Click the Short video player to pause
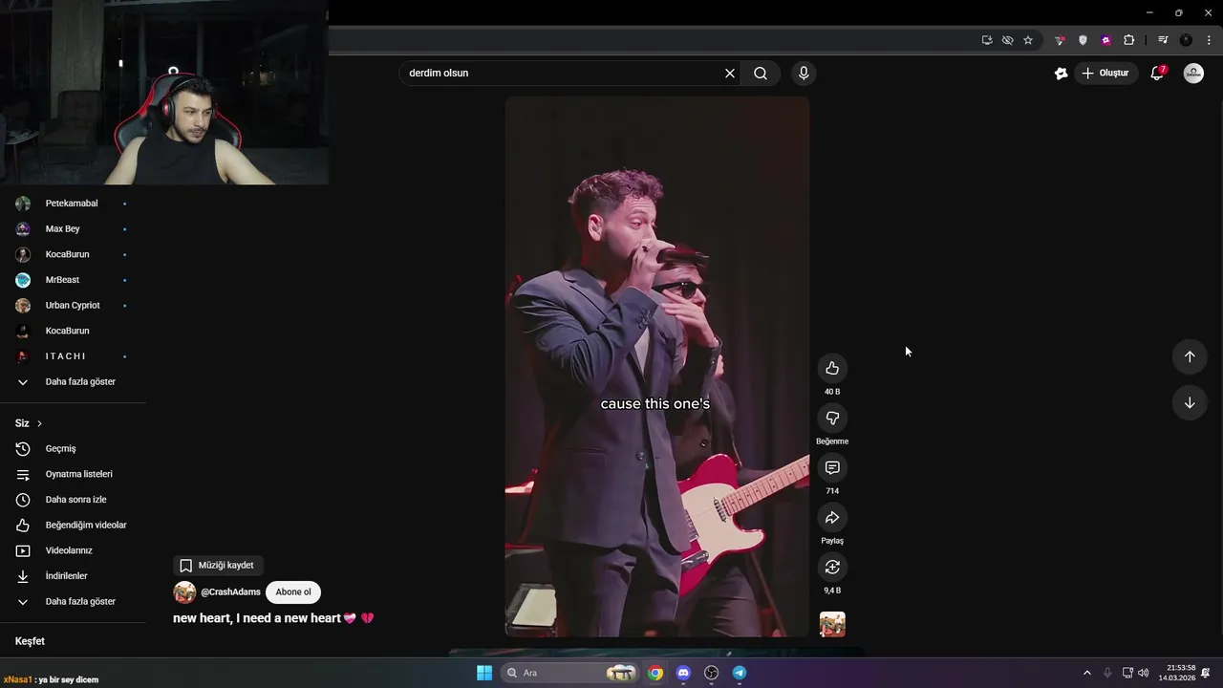This screenshot has height=688, width=1223. [x=657, y=366]
